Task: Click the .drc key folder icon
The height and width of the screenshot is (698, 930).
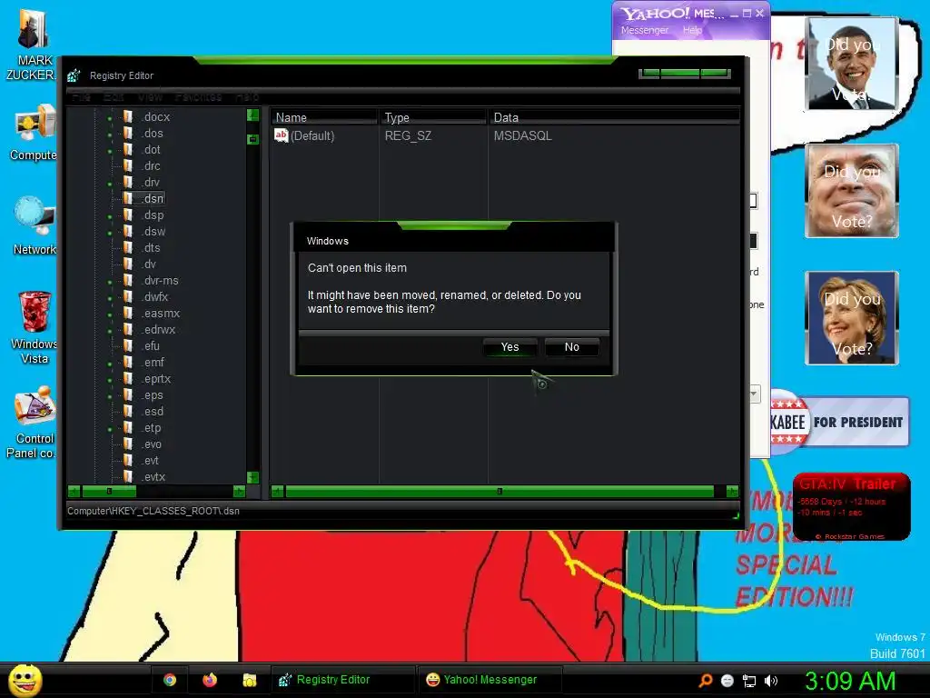Action: (128, 165)
